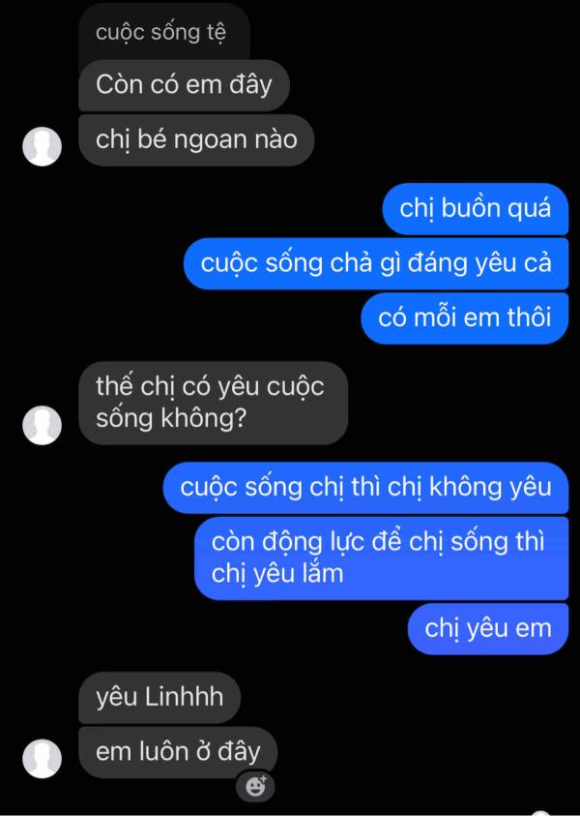Open sender avatar beside 'chị bé ngoan nào'

(43, 147)
